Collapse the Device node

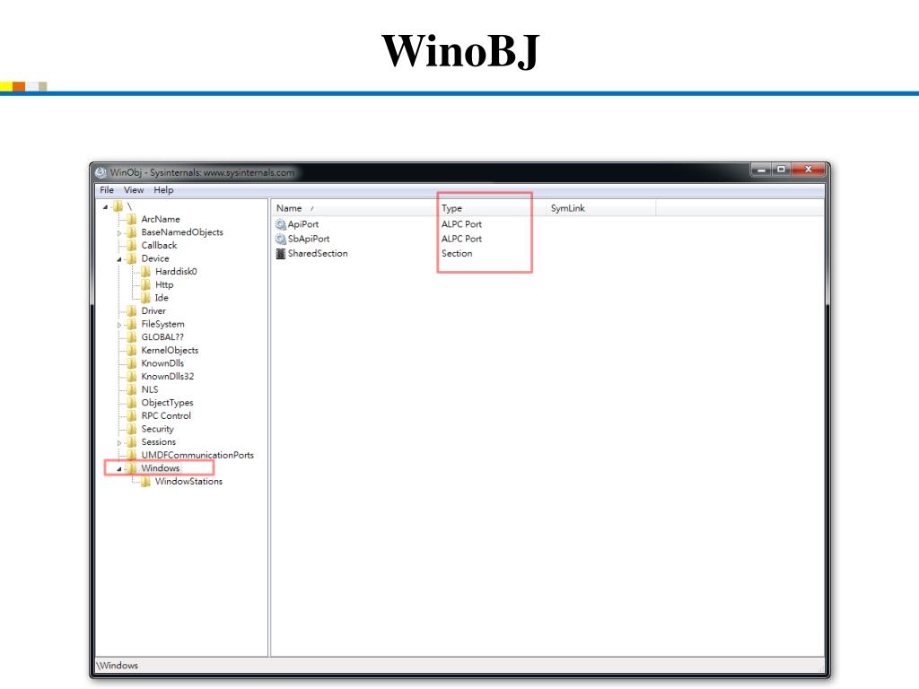tap(119, 259)
